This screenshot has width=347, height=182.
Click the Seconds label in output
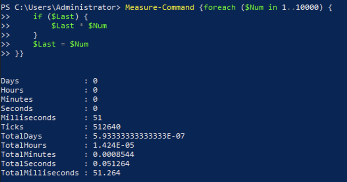(x=17, y=109)
